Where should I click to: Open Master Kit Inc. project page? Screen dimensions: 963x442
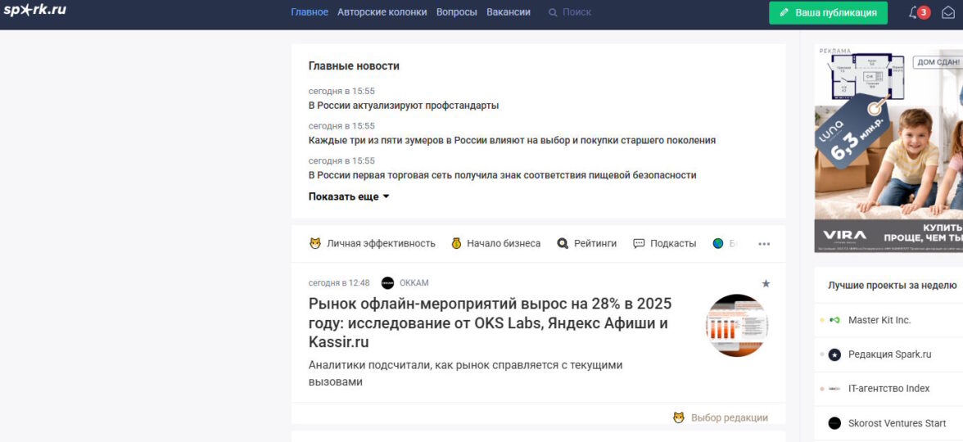(x=879, y=321)
